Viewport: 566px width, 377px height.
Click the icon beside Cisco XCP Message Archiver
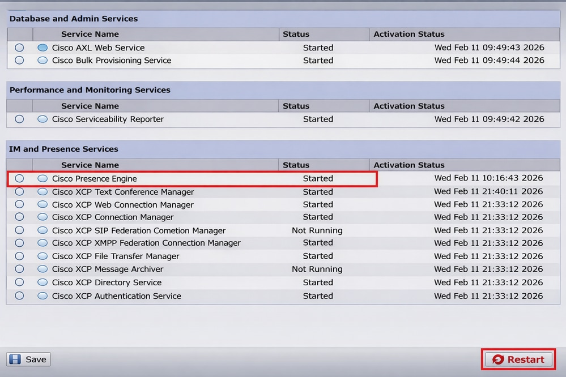click(x=42, y=269)
